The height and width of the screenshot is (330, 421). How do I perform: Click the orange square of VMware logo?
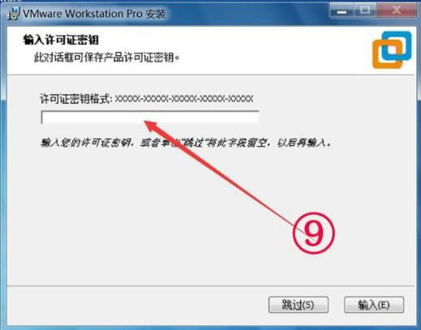(x=387, y=54)
